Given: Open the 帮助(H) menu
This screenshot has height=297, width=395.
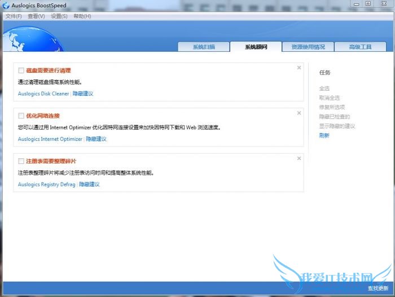Looking at the screenshot, I should 82,16.
